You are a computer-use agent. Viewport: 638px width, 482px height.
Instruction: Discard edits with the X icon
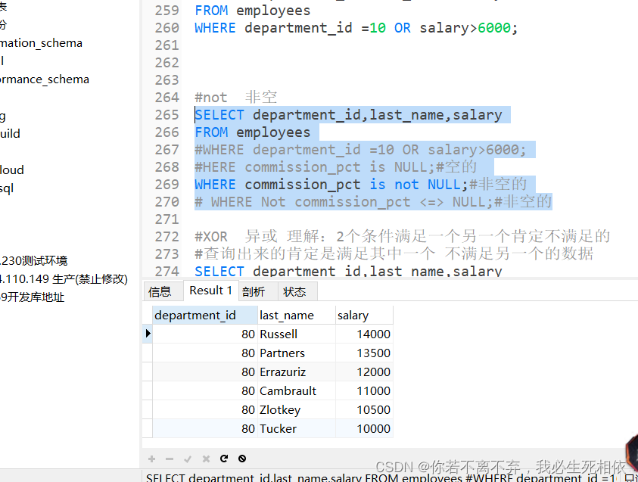(x=206, y=458)
